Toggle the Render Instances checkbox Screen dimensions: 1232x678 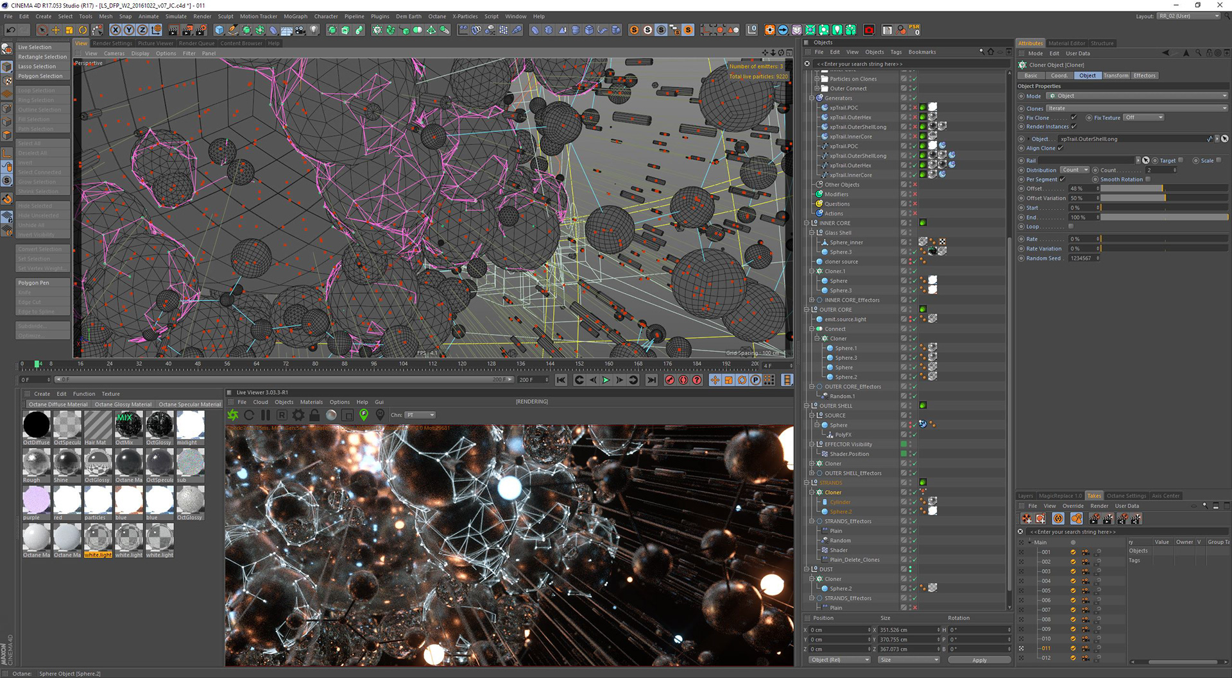click(x=1074, y=126)
